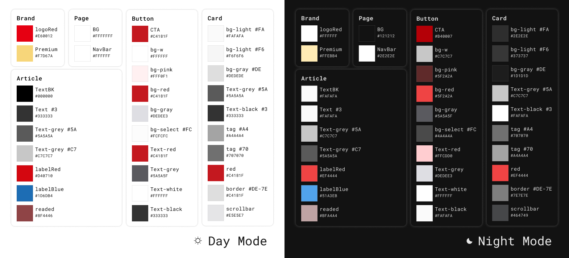Pick the night labelBlue #51A3EB swatch
The height and width of the screenshot is (258, 569).
point(309,193)
